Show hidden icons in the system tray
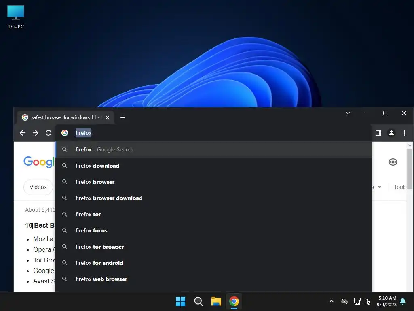The image size is (414, 311). pyautogui.click(x=332, y=301)
